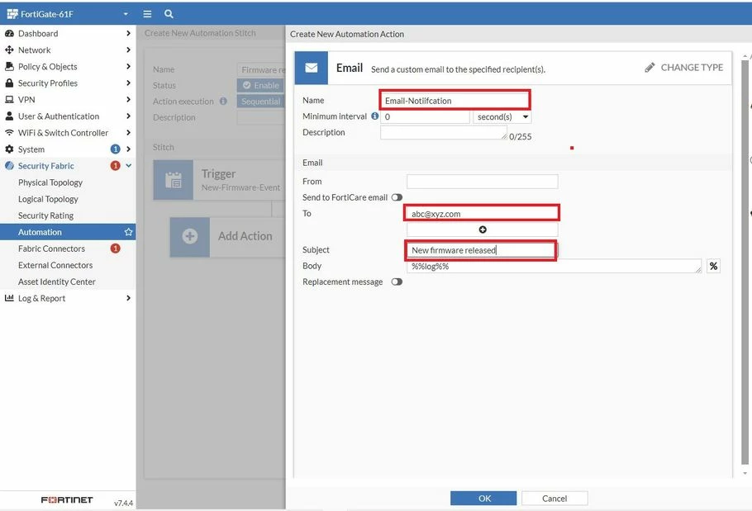Add another recipient with plus icon
This screenshot has height=511, width=752.
[483, 229]
